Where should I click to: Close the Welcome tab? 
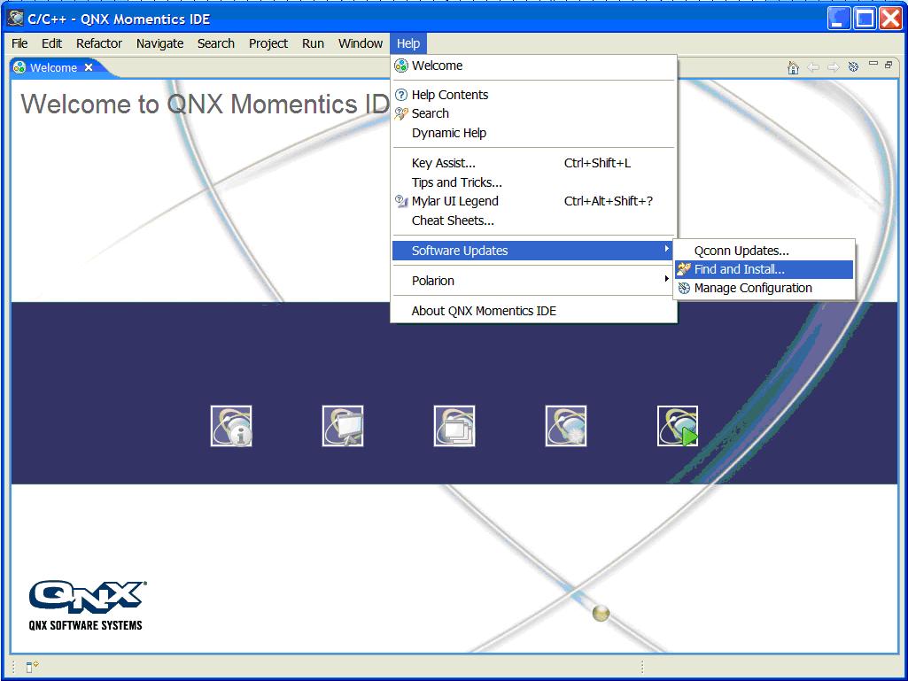click(89, 67)
